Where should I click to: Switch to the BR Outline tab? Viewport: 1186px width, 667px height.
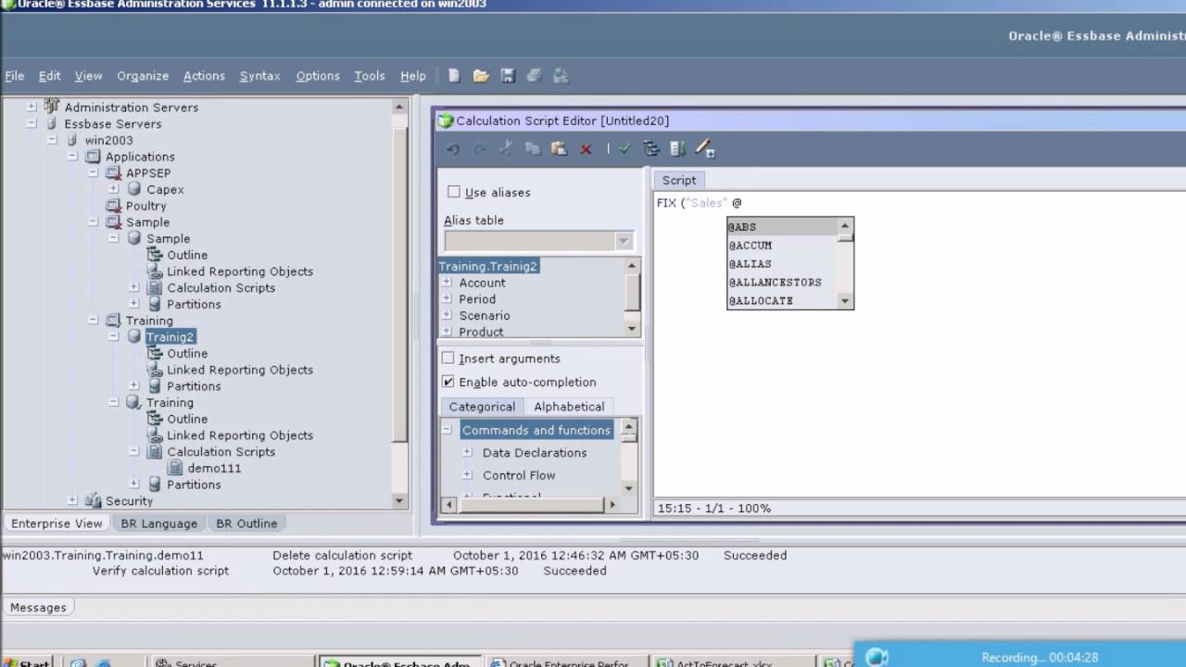click(x=246, y=523)
